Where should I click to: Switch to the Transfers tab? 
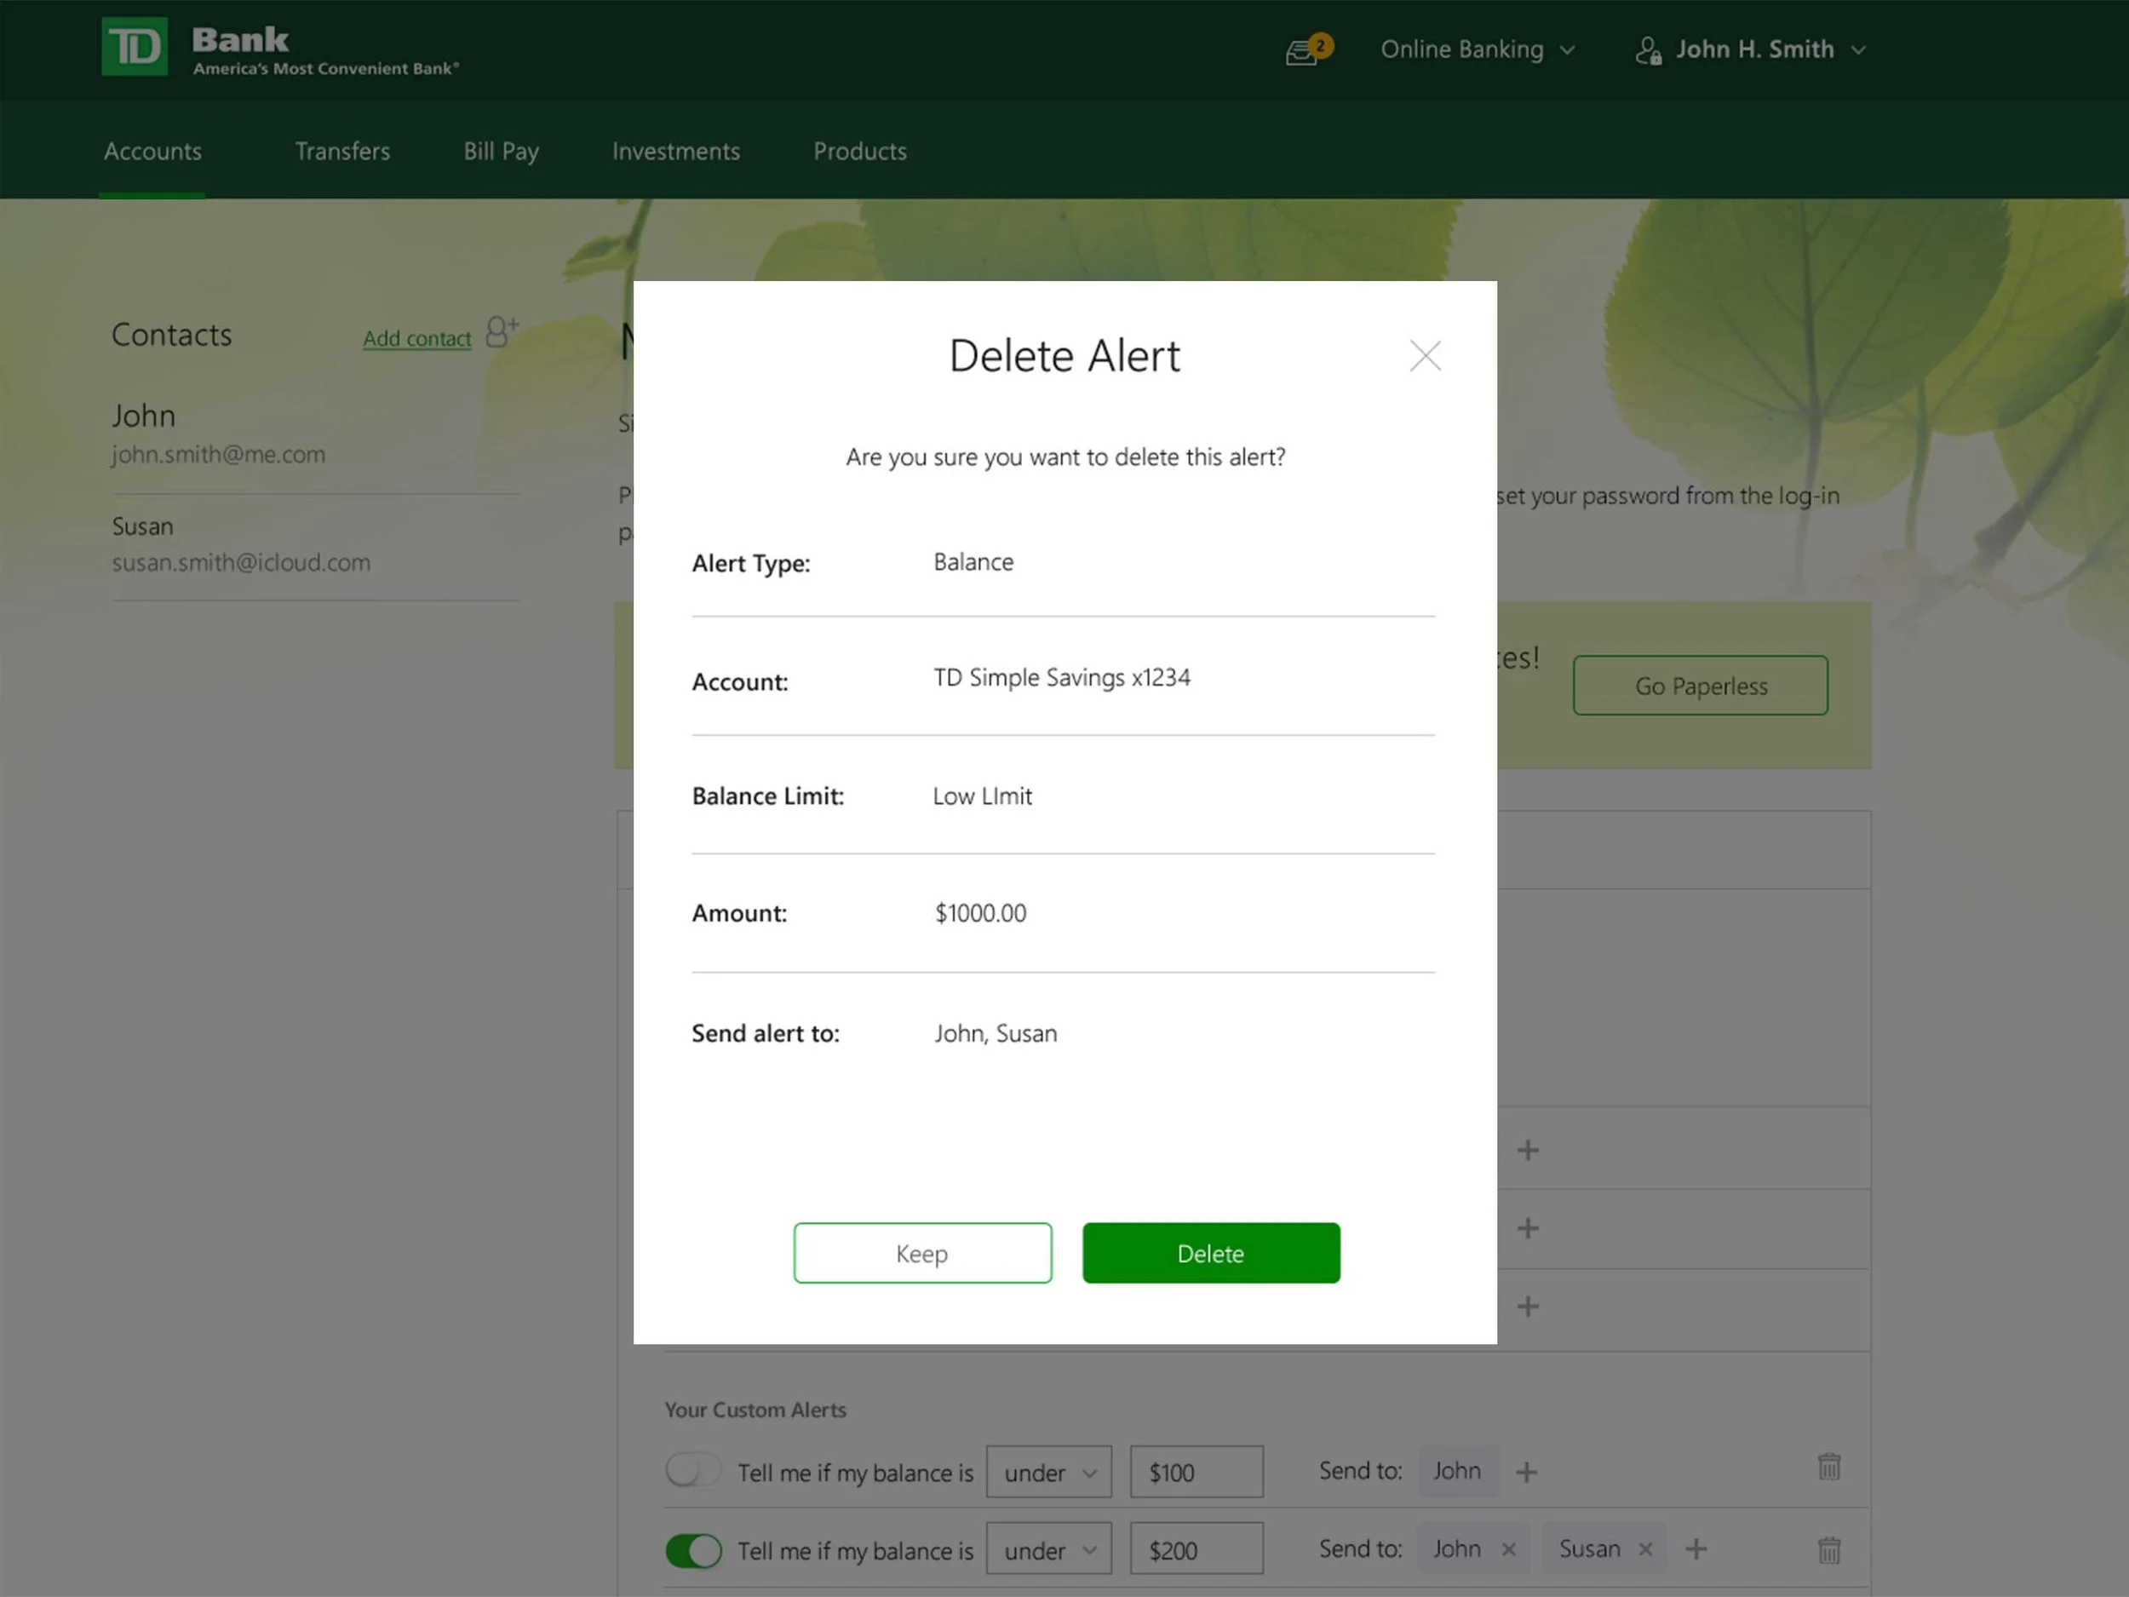342,151
